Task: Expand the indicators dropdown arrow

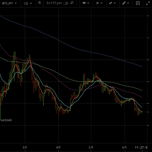Action: pyautogui.click(x=115, y=3)
